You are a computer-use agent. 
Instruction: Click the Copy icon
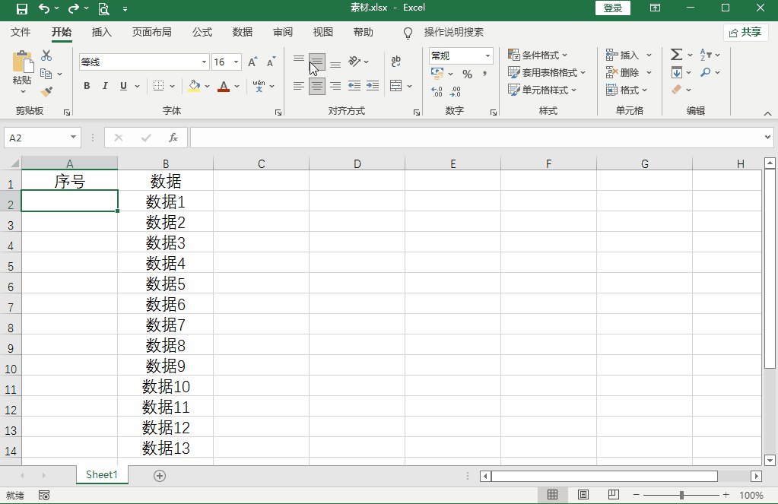coord(46,74)
